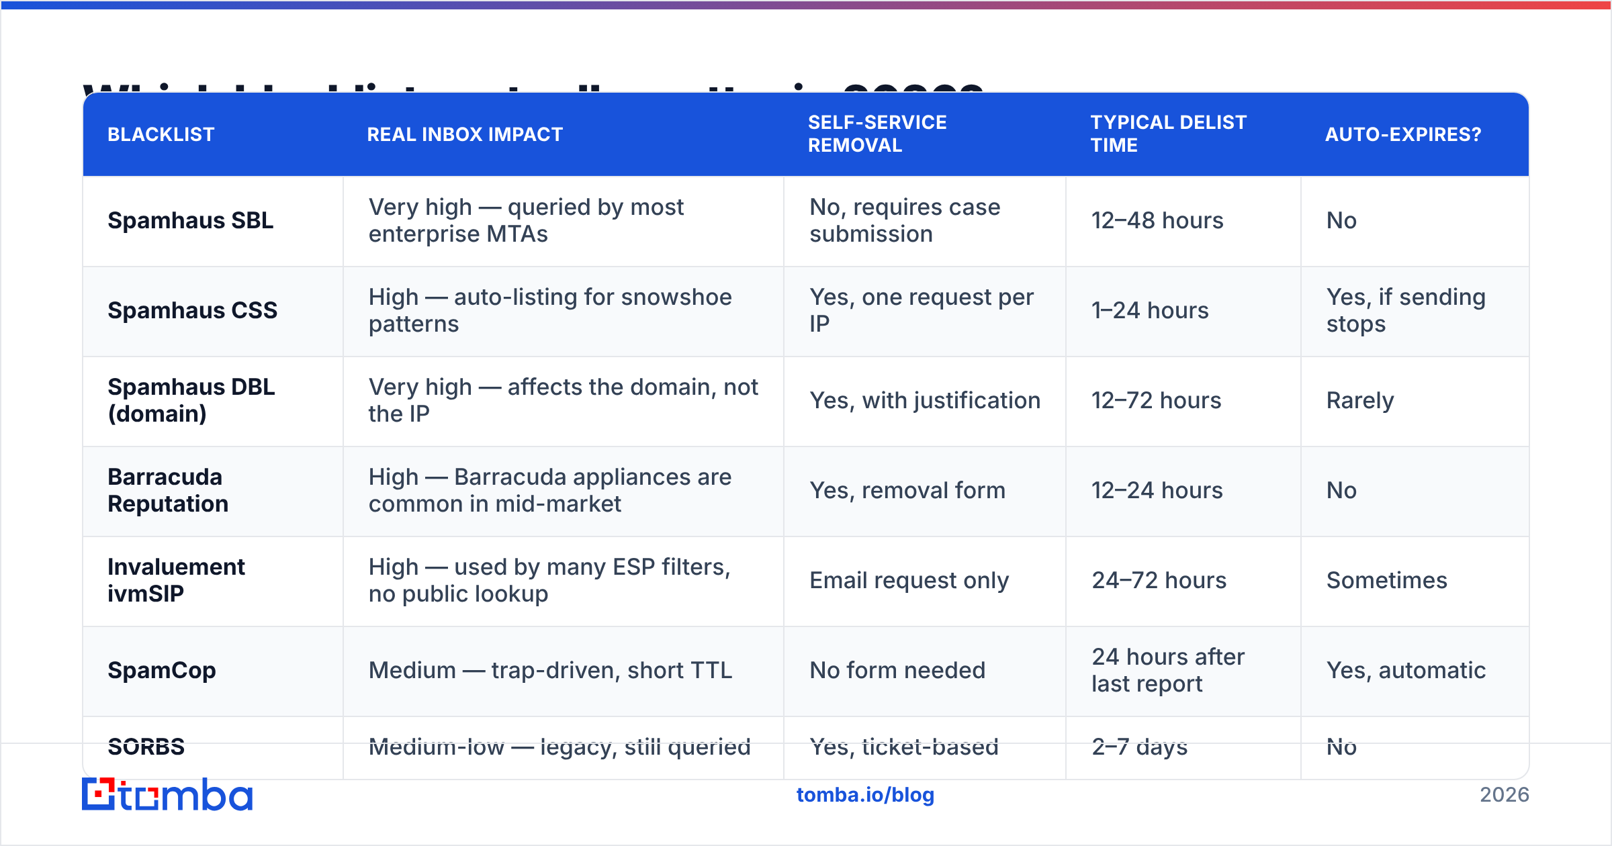Select the Barracuda Reputation row name
Viewport: 1612px width, 846px height.
pyautogui.click(x=168, y=490)
